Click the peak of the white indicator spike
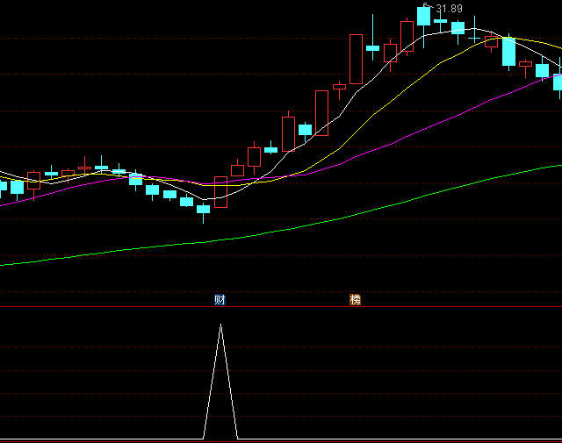Viewport: 562px width, 443px height. point(220,325)
